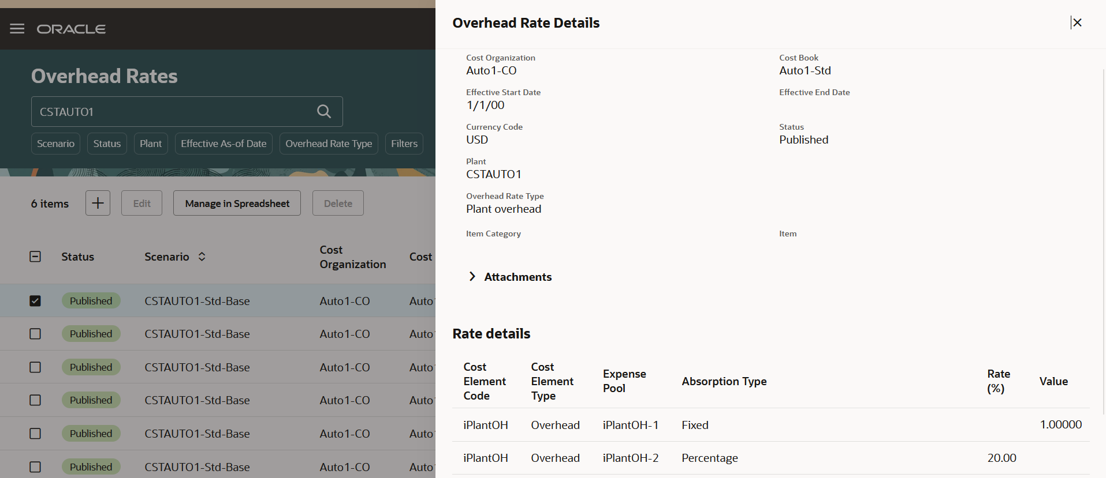
Task: Uncheck the first selected row checkbox
Action: point(35,301)
